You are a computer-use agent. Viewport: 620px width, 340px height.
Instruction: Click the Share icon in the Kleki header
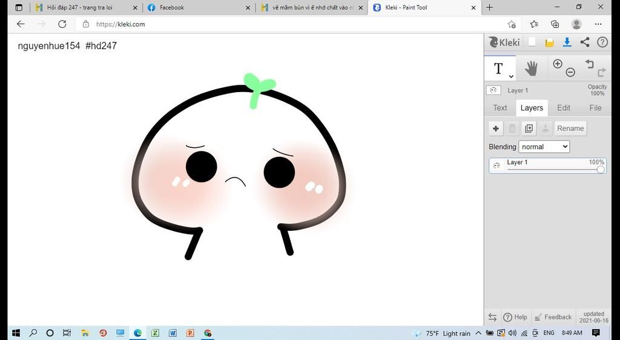585,42
